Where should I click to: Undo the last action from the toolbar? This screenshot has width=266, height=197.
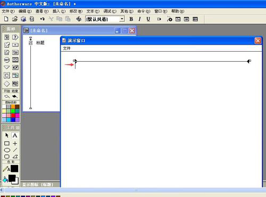(x=42, y=19)
